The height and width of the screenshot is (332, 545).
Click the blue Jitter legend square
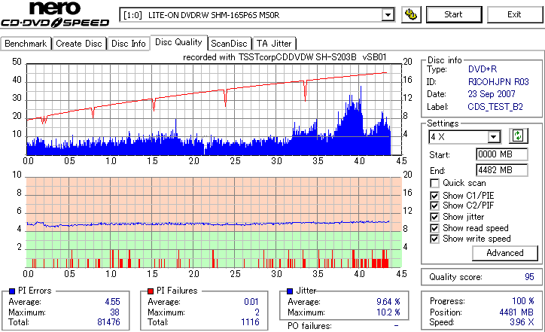click(290, 291)
